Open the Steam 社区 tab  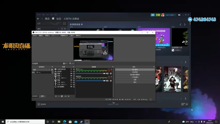click(59, 19)
